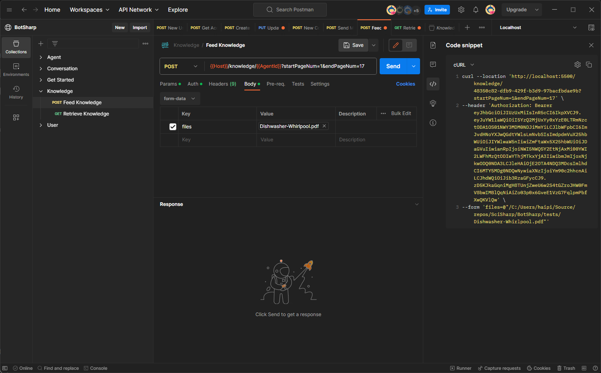Go forward with the right arrow

pos(36,10)
